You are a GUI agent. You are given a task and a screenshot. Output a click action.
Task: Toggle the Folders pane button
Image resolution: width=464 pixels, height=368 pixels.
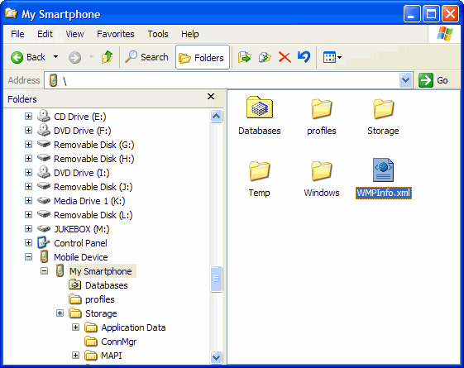point(203,57)
